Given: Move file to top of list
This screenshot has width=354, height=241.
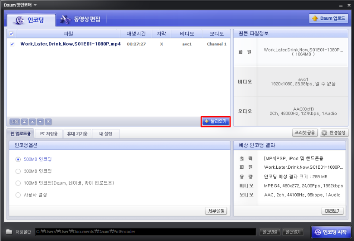Looking at the screenshot, I should coord(24,122).
